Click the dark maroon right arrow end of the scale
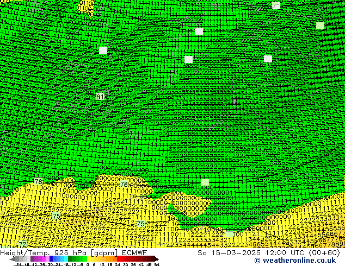Viewport: 345px width, 266px height. tap(156, 259)
